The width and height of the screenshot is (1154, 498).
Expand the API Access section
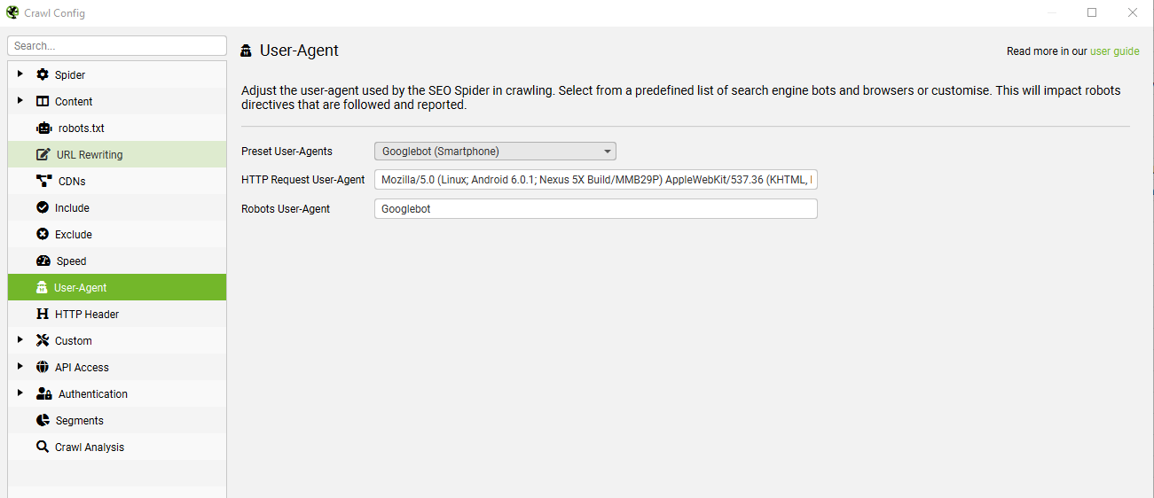click(x=20, y=367)
